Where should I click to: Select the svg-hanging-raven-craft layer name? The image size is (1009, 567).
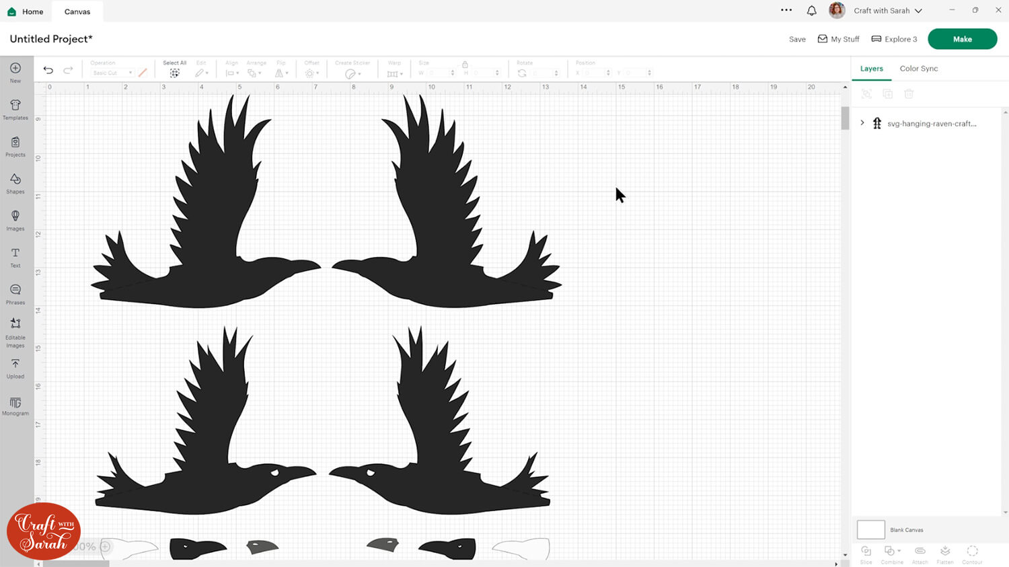[x=932, y=124]
